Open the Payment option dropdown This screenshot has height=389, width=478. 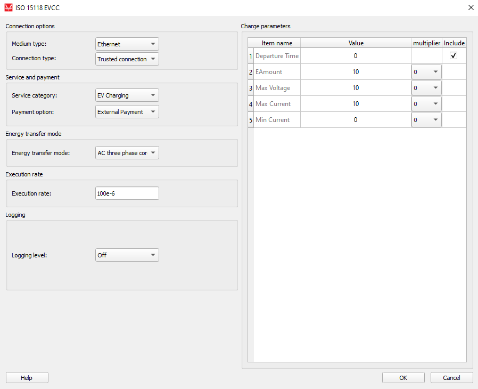(x=127, y=112)
